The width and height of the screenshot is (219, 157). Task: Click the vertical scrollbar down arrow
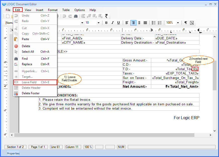click(x=214, y=131)
